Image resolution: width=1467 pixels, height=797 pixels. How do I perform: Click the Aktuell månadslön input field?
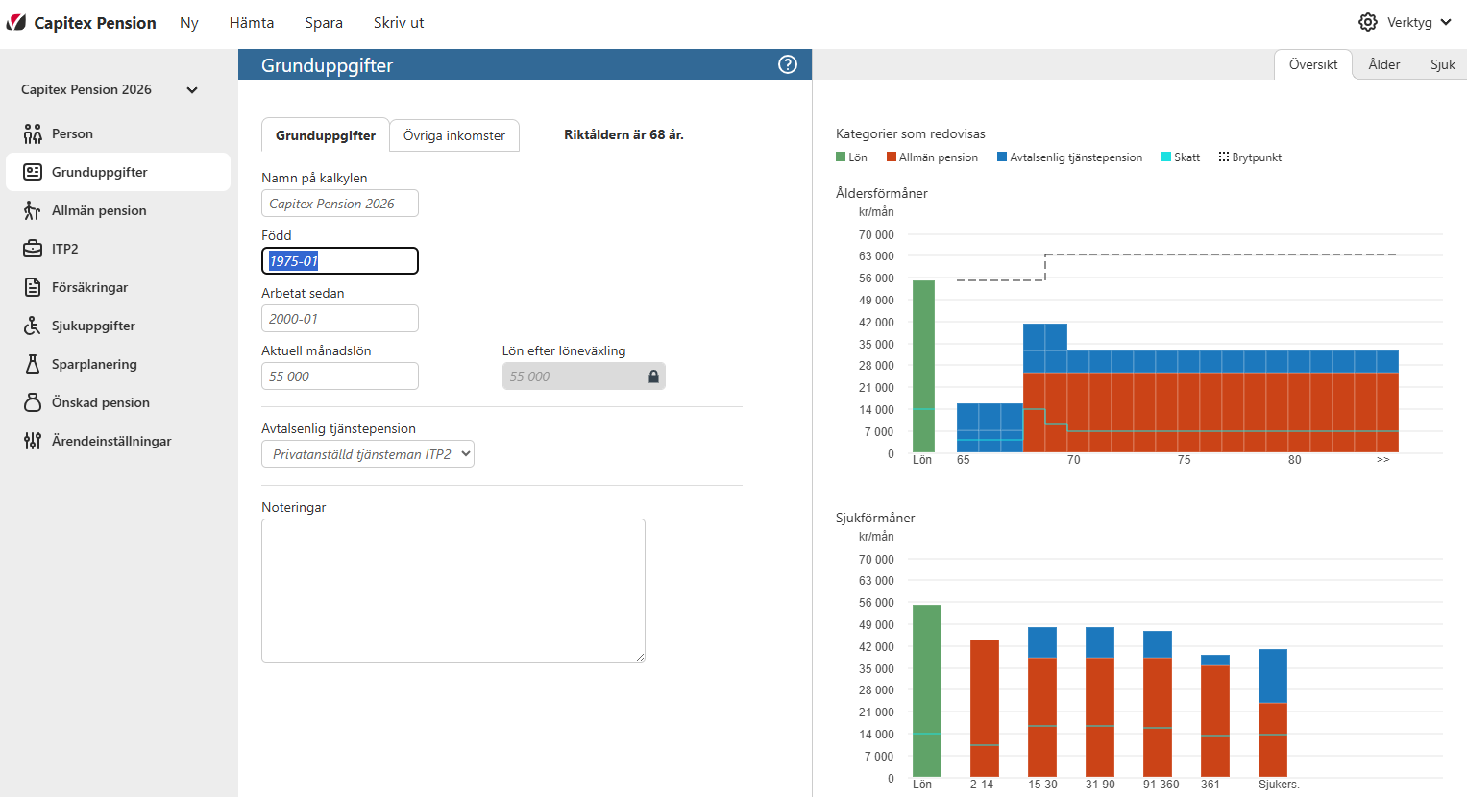pos(339,376)
